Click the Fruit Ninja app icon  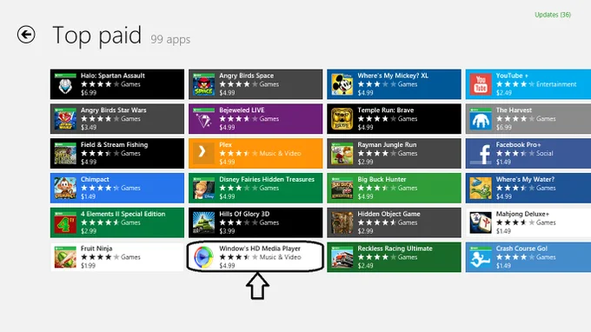click(x=65, y=257)
